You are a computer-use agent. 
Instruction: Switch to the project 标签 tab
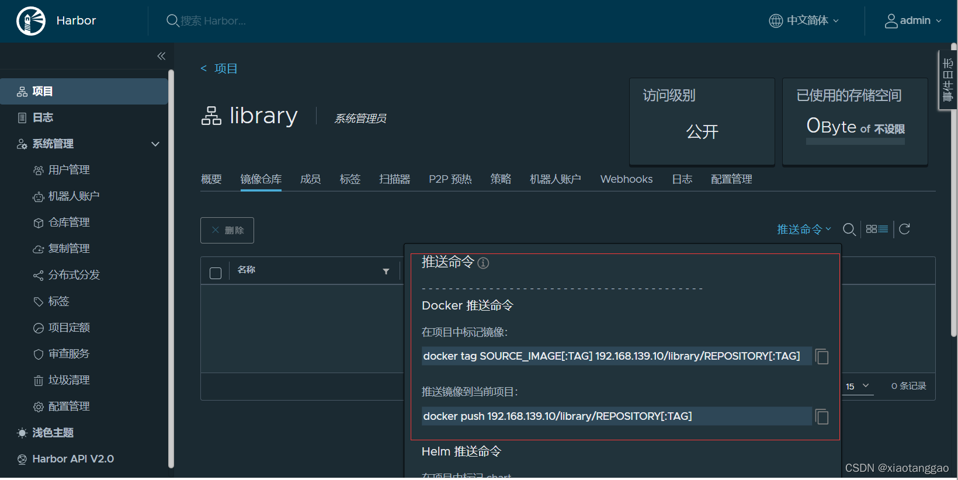350,179
